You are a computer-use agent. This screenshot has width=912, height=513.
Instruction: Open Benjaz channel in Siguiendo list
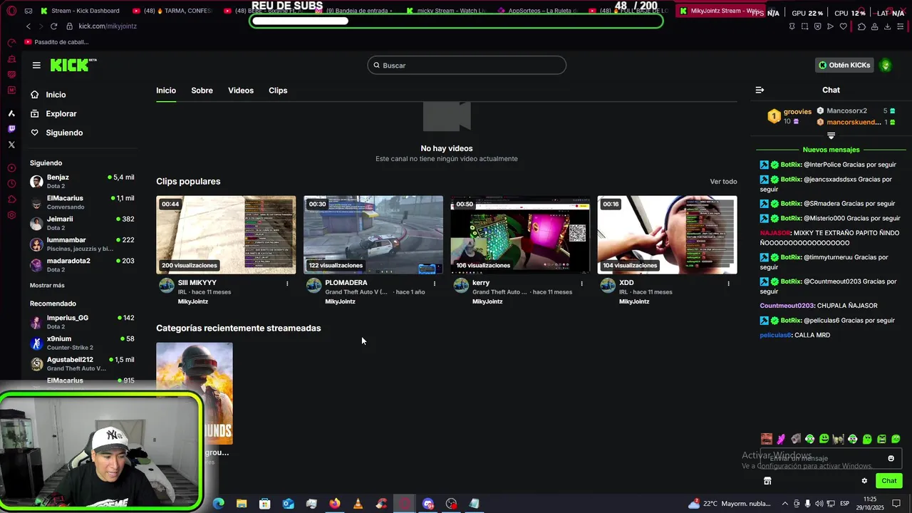point(82,182)
